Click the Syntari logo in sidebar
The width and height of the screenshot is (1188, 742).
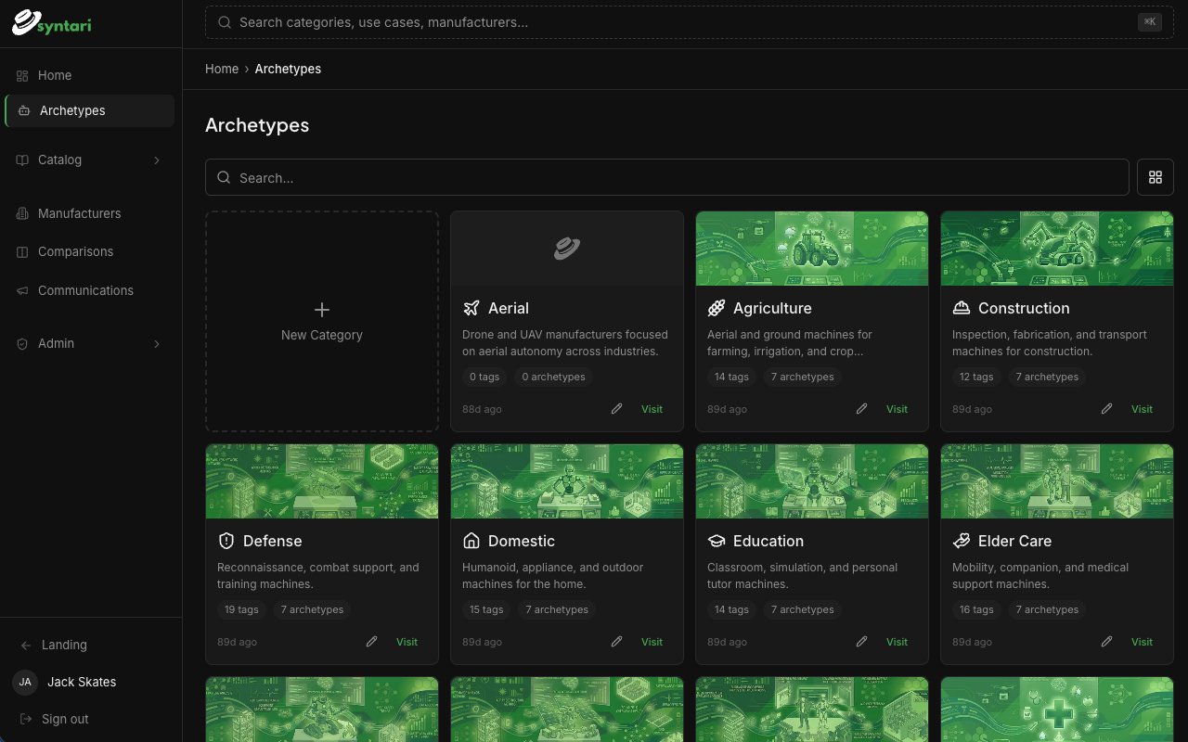(x=52, y=23)
